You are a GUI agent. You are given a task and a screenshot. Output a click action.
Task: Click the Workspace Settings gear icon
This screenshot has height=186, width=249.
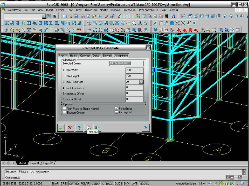pos(49,16)
